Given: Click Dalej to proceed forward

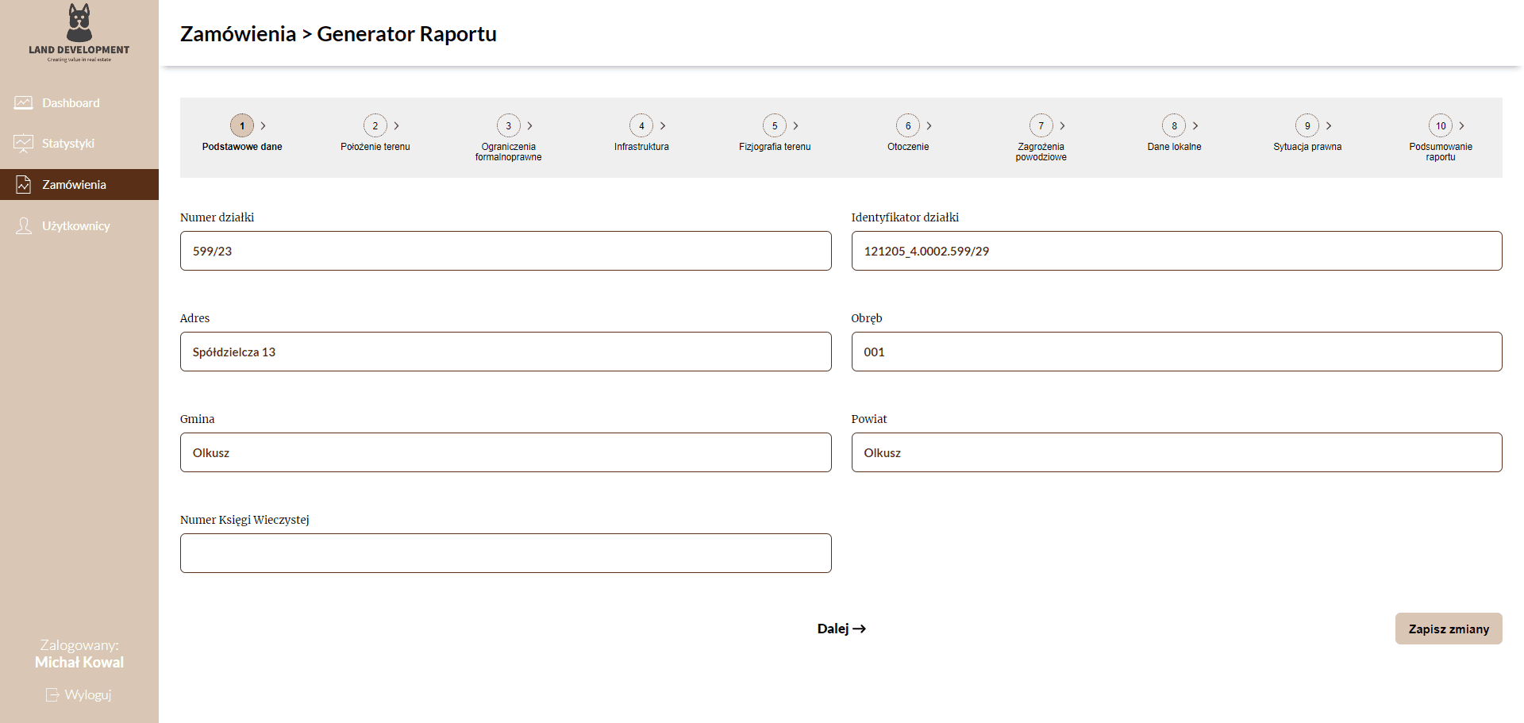Looking at the screenshot, I should 841,629.
